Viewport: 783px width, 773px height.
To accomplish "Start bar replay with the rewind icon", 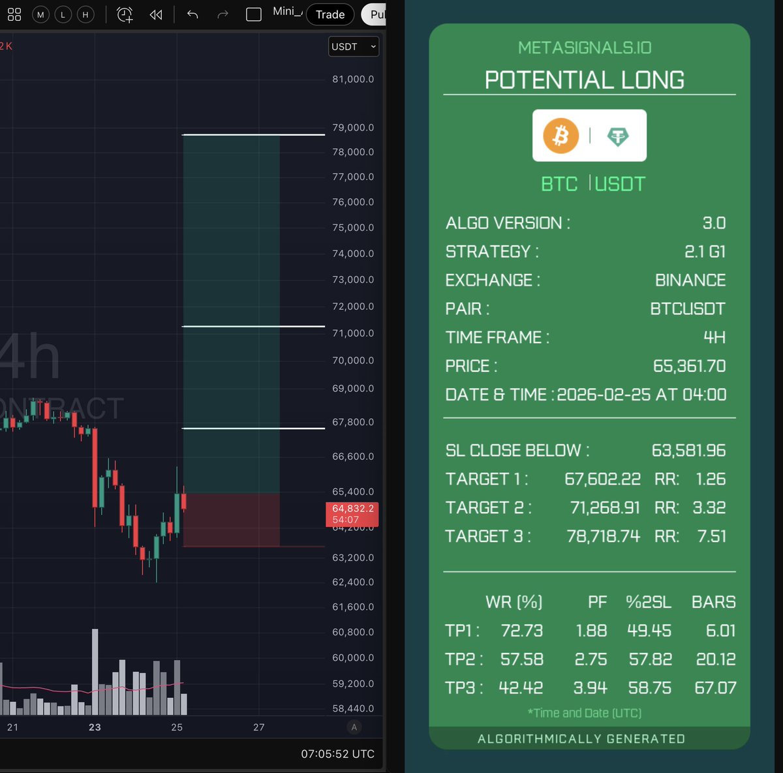I will pyautogui.click(x=156, y=14).
